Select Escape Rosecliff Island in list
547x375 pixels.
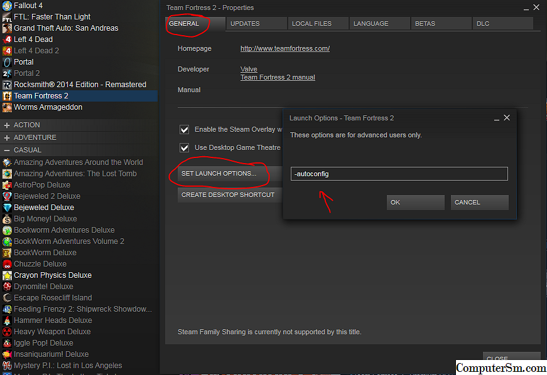pyautogui.click(x=53, y=298)
